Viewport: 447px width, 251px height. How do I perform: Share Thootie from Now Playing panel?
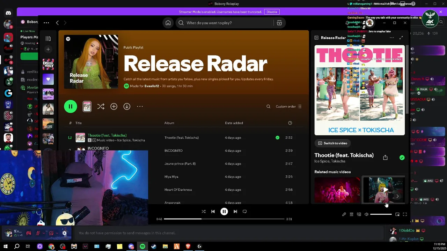click(385, 158)
